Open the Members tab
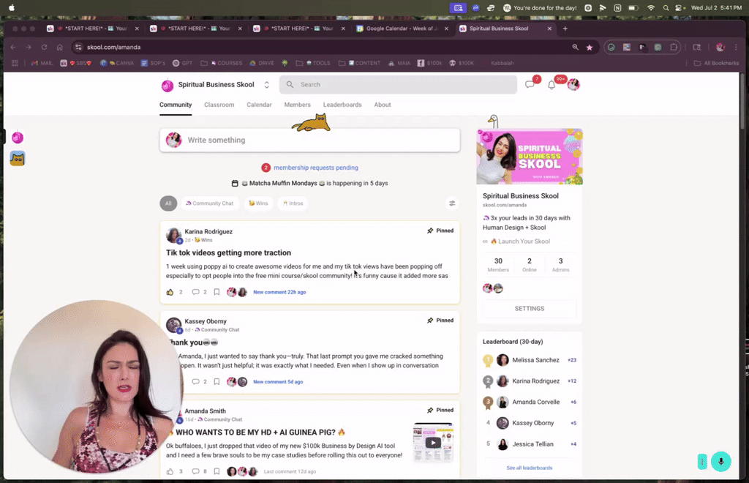Screen dimensions: 749x483 coord(297,105)
